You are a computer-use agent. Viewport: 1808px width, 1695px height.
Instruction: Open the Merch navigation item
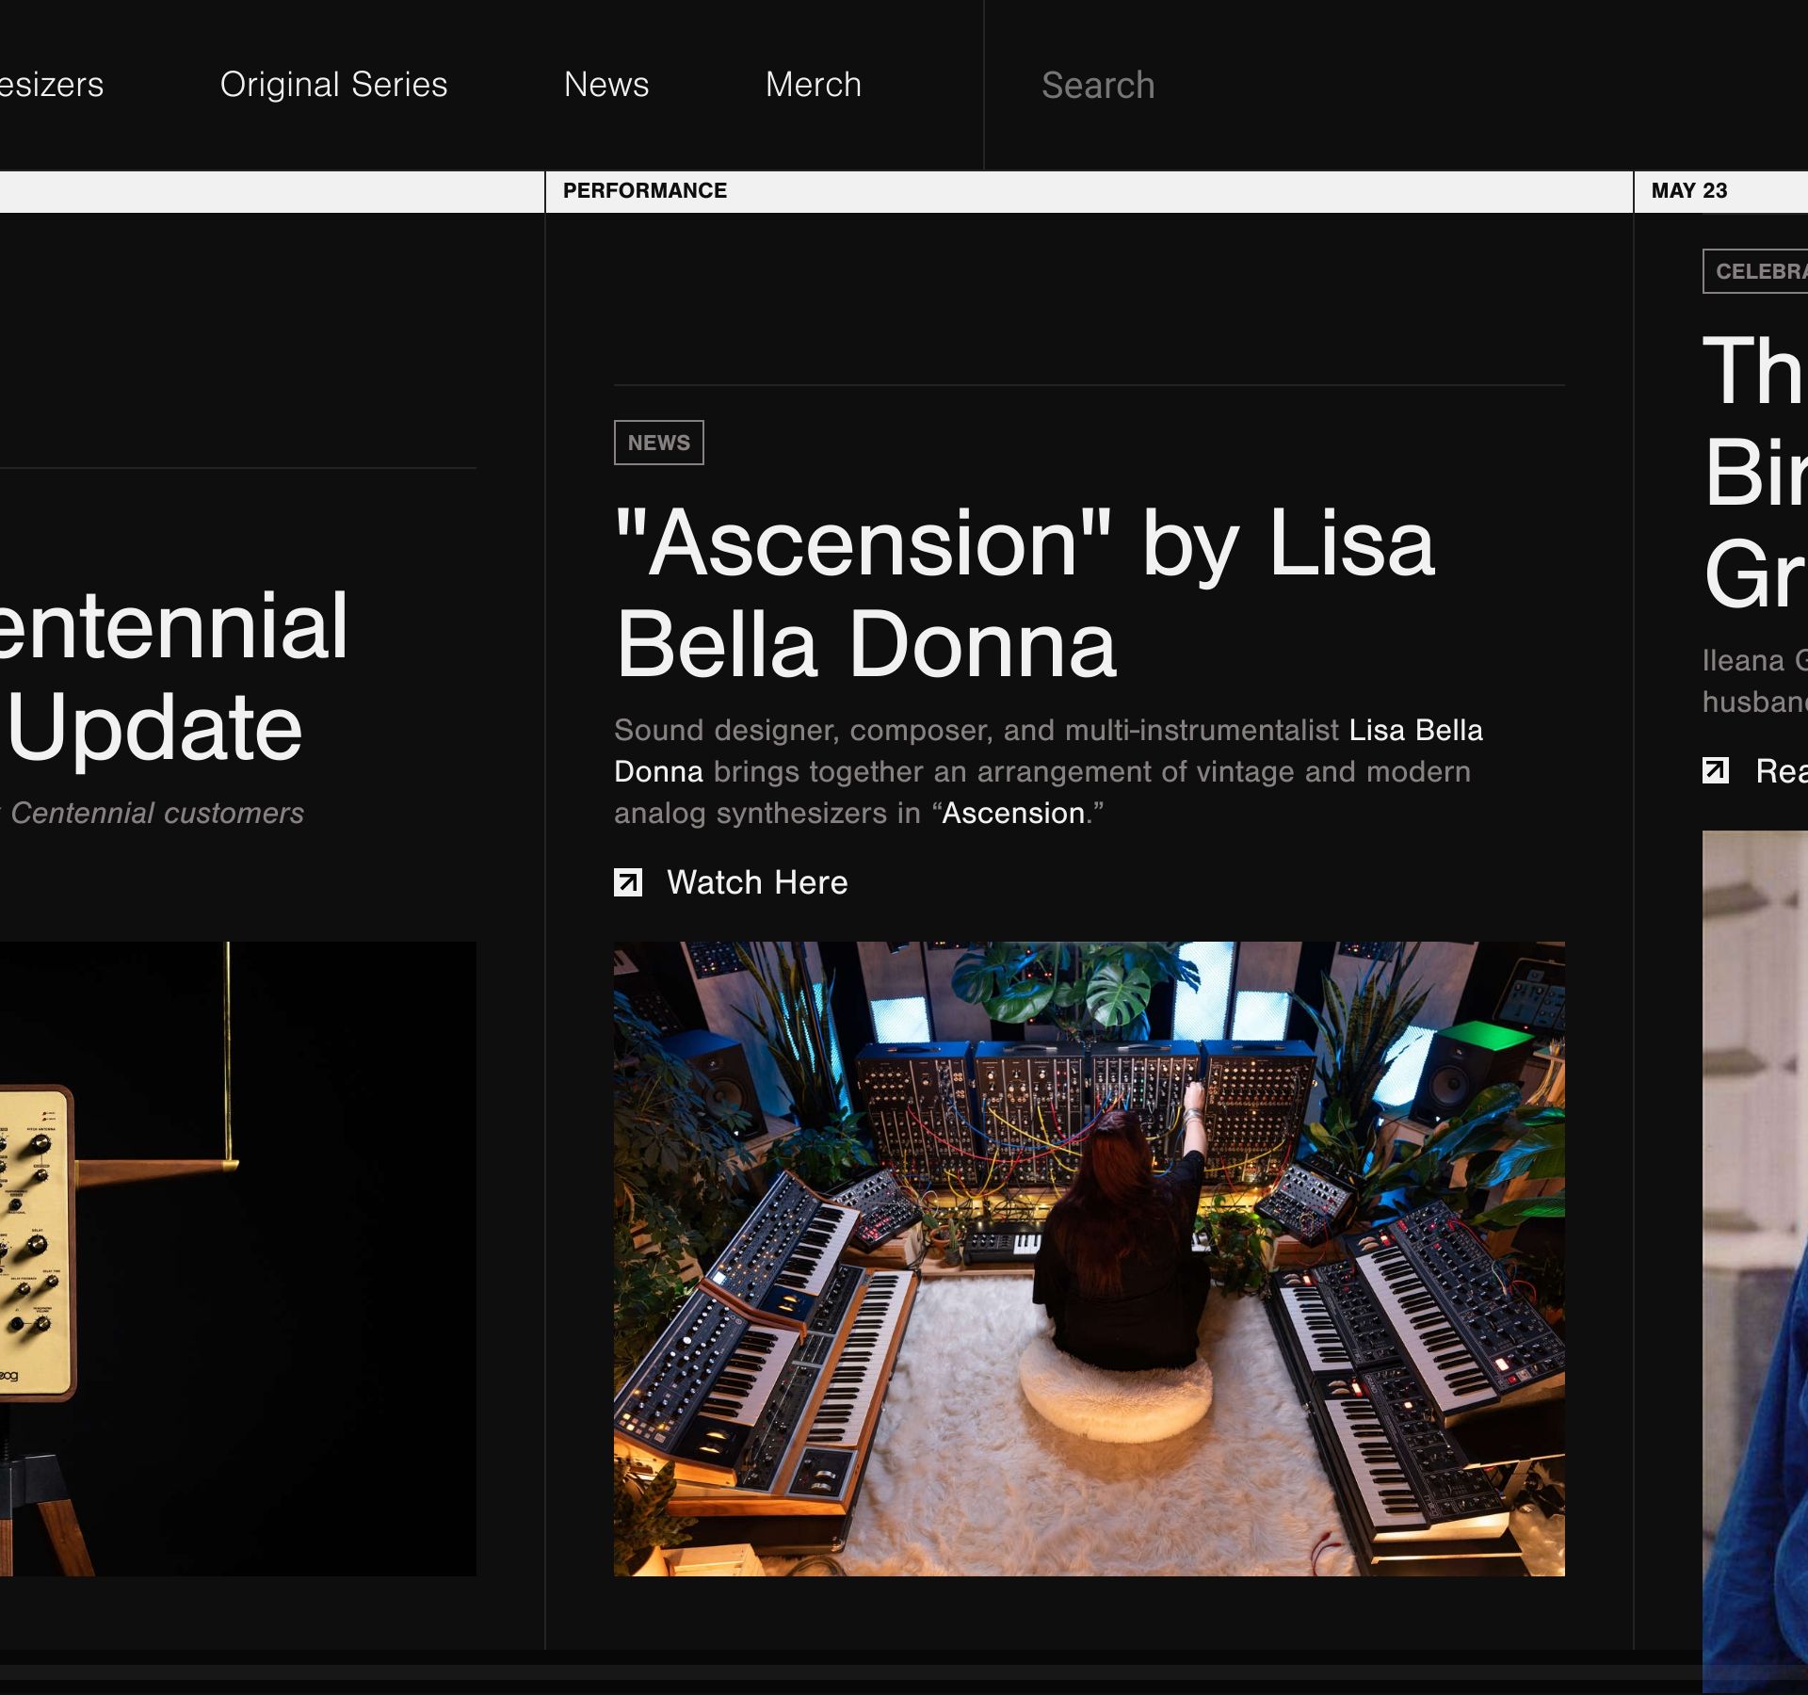[813, 85]
